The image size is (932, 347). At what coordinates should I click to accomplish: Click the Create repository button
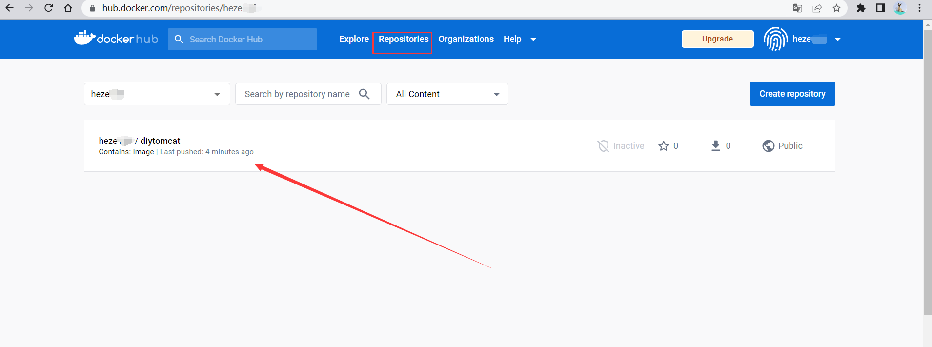point(792,94)
